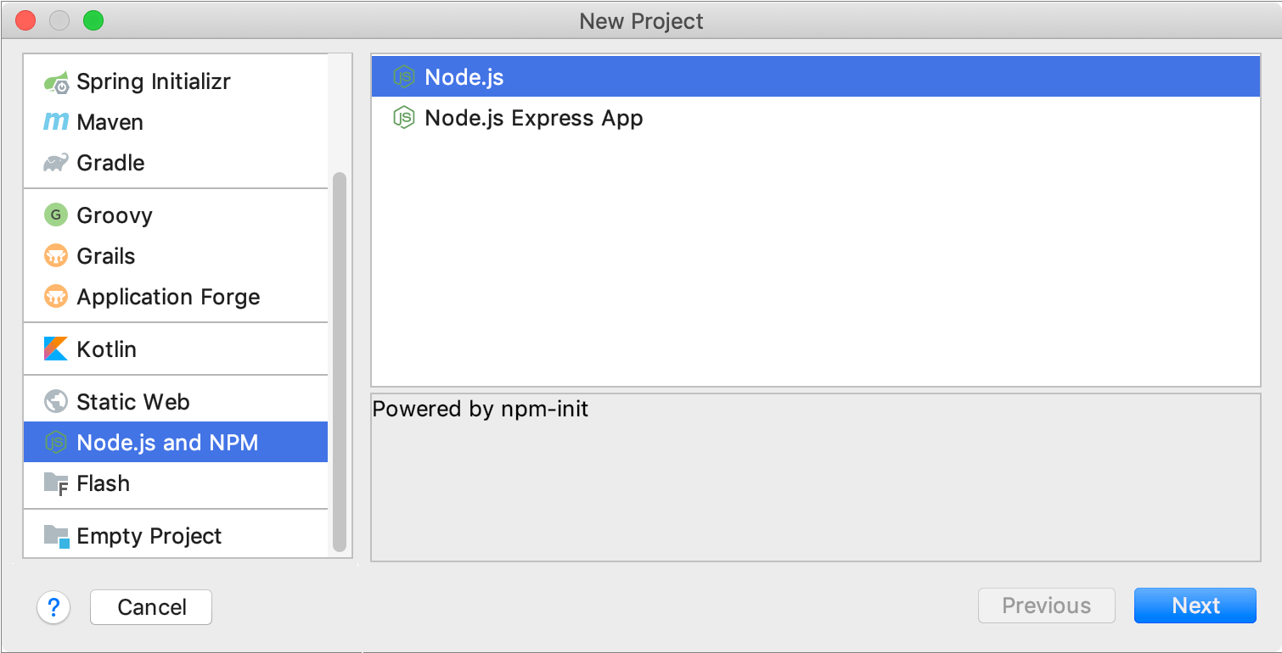Click the Application Forge icon
This screenshot has height=653, width=1282.
[x=56, y=297]
